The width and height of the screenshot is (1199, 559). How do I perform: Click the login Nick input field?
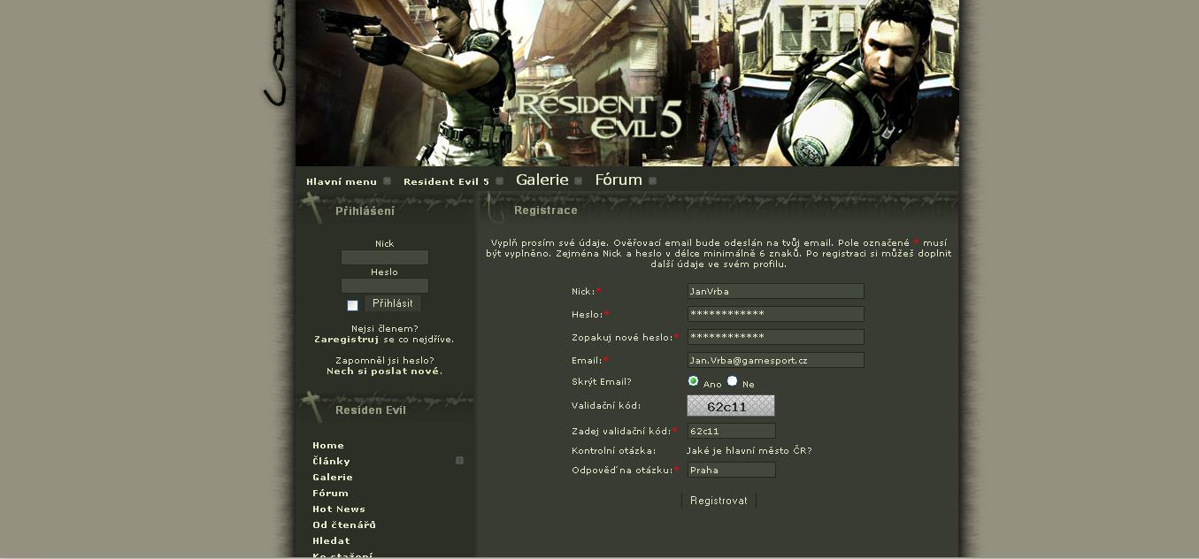pos(385,257)
